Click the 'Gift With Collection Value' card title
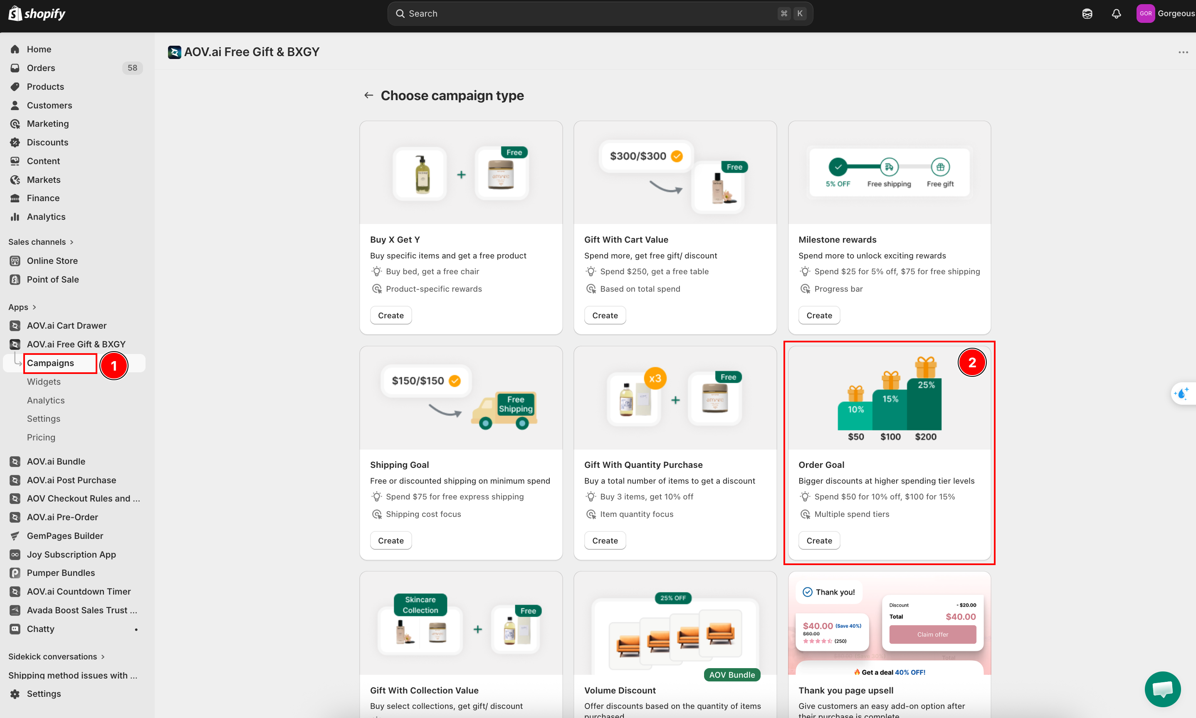Screen dimensions: 1196x718 click(424, 691)
